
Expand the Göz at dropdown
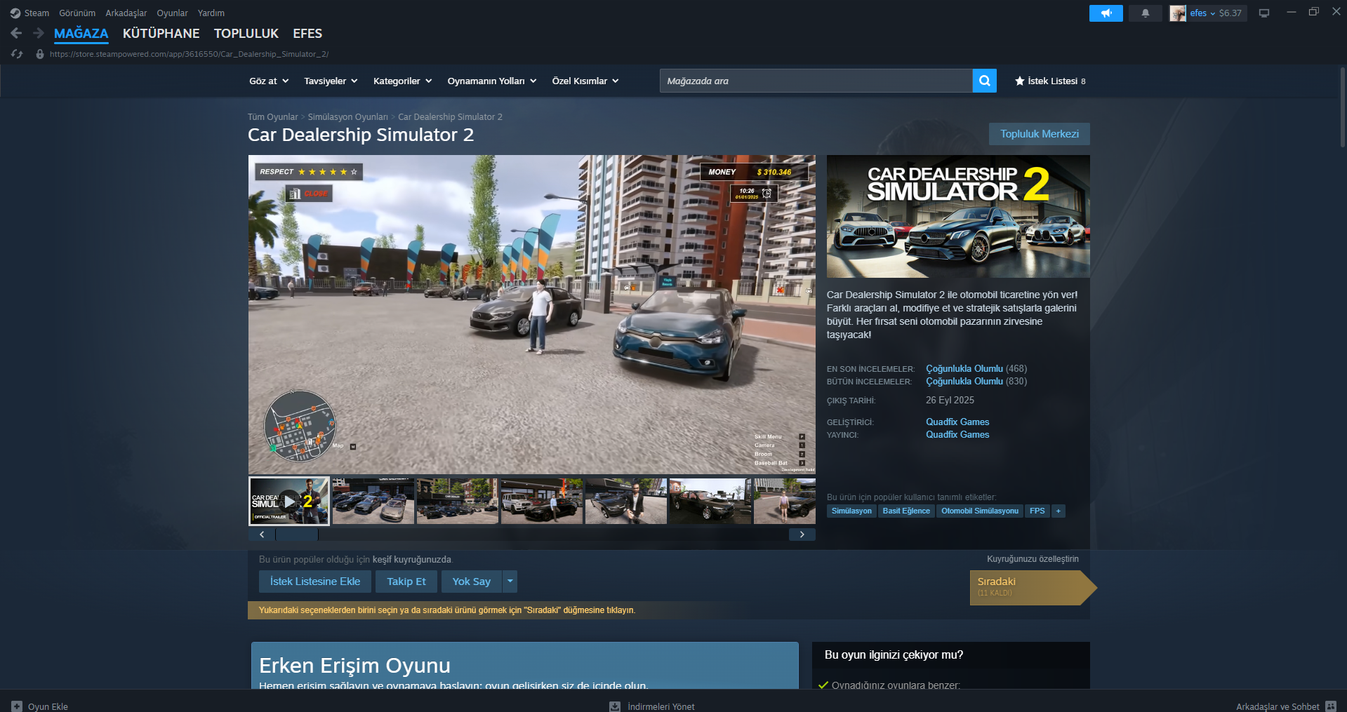tap(269, 81)
